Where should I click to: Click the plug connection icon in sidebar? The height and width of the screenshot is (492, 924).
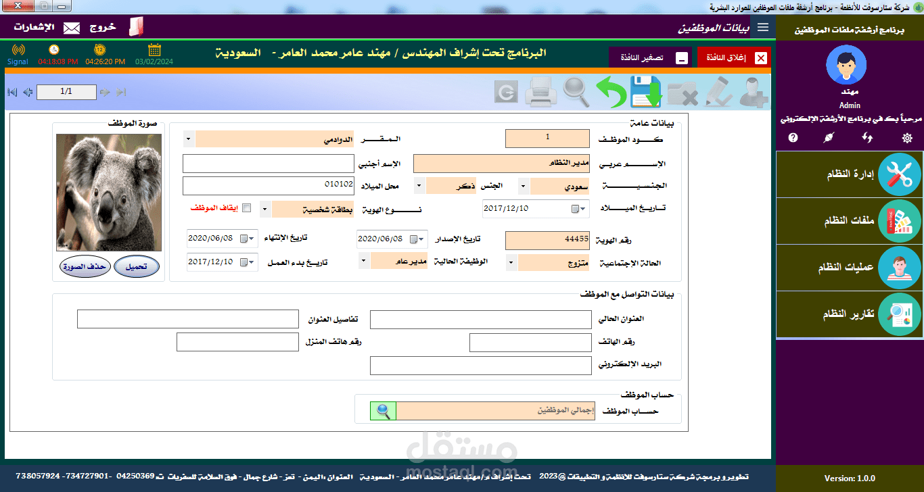pos(830,138)
